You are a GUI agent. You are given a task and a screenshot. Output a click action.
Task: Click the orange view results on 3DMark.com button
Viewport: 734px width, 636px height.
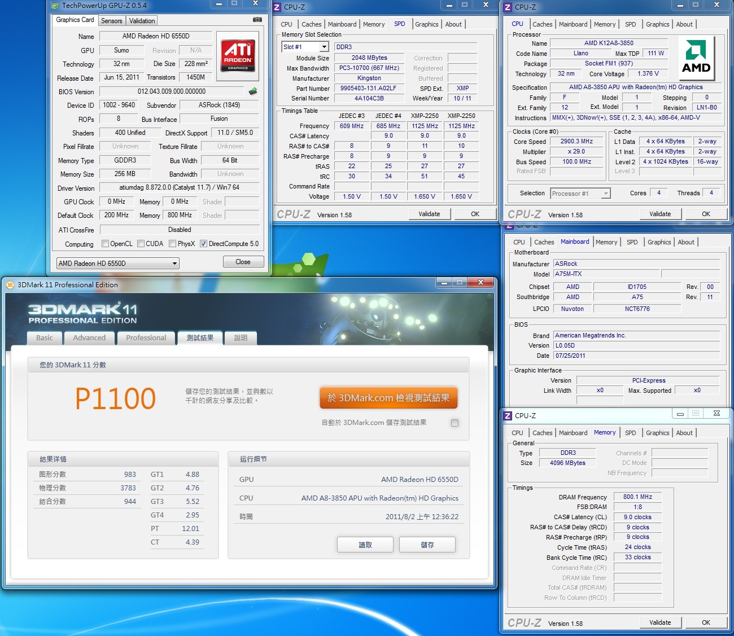(x=388, y=398)
